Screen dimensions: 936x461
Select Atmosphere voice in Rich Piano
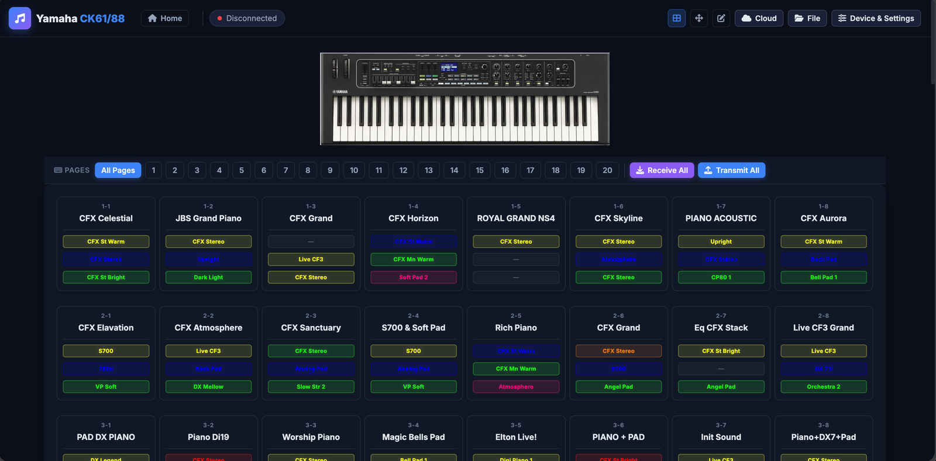click(516, 386)
